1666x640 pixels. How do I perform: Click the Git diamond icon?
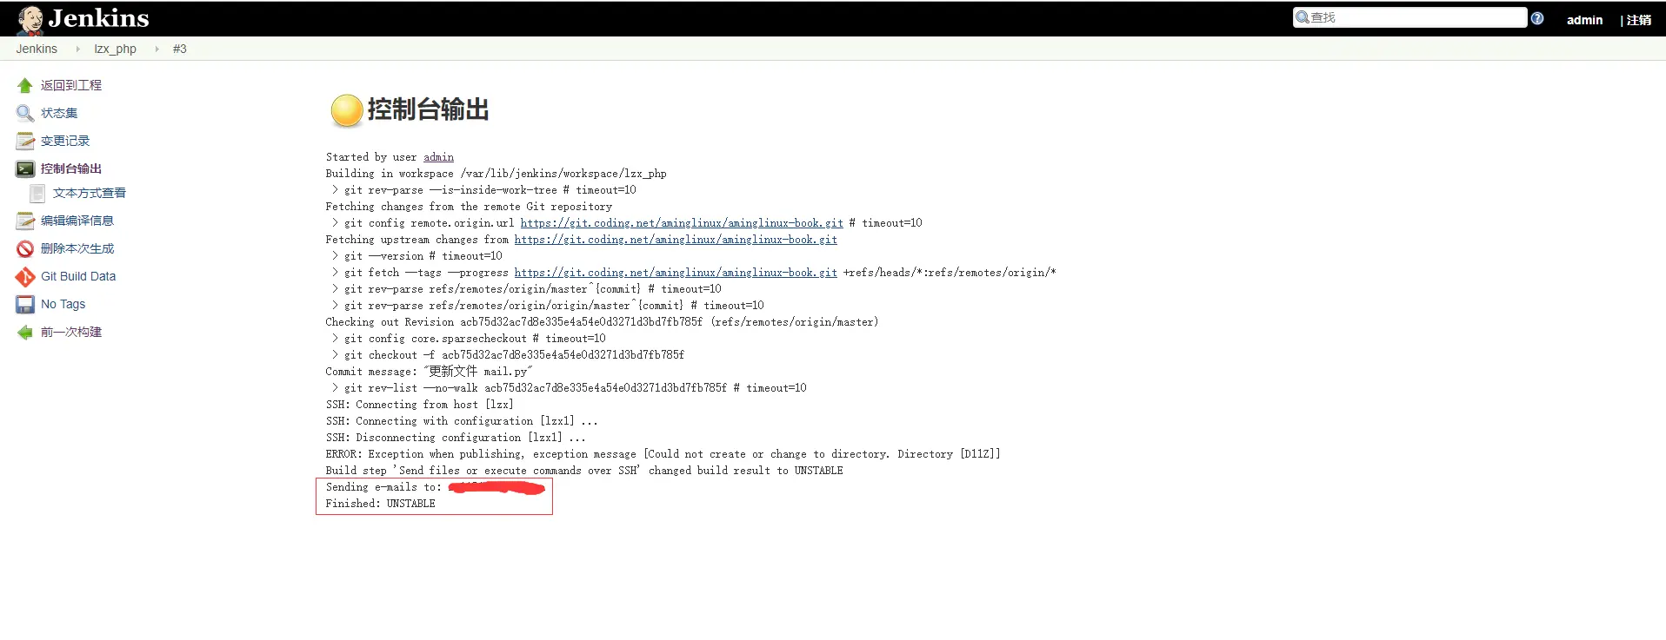click(25, 276)
